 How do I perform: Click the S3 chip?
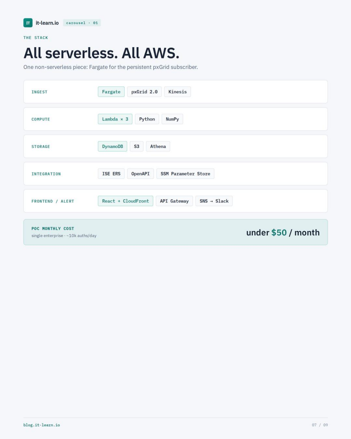pos(137,146)
